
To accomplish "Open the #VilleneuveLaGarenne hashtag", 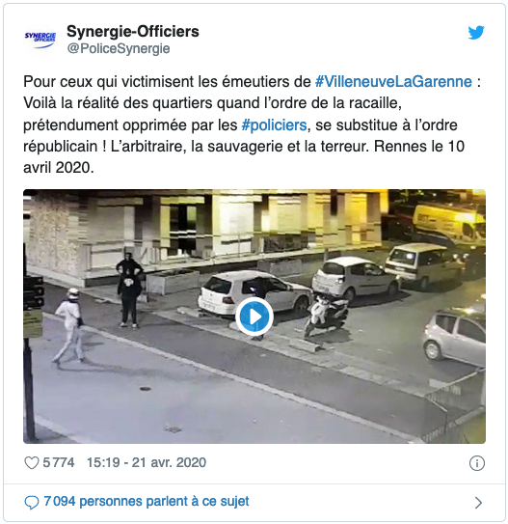I will click(393, 81).
